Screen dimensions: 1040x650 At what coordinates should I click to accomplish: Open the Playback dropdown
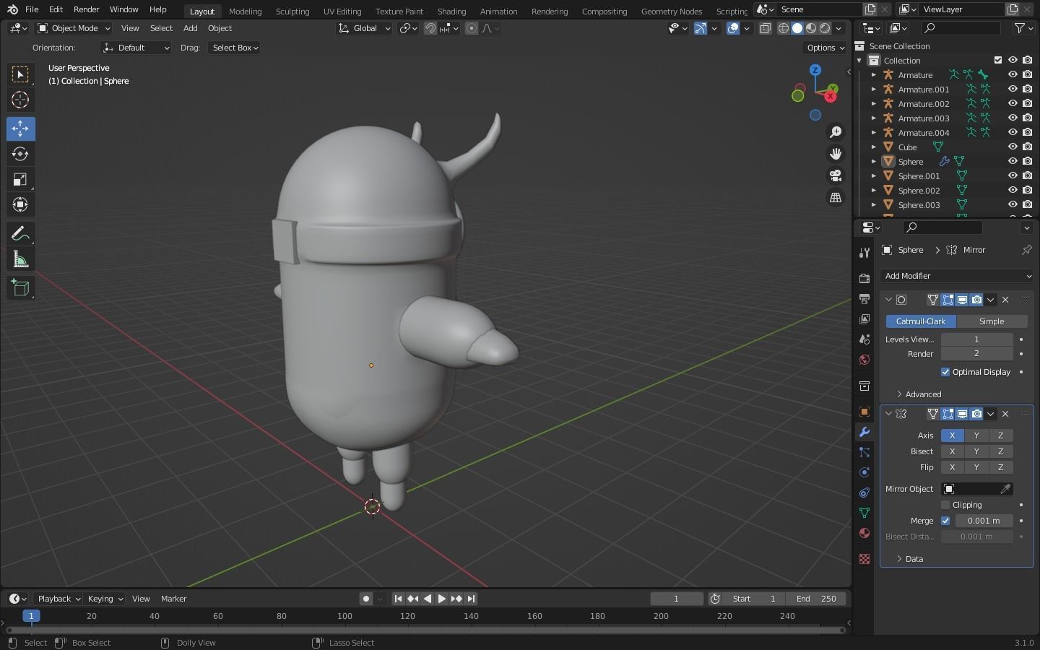click(58, 599)
